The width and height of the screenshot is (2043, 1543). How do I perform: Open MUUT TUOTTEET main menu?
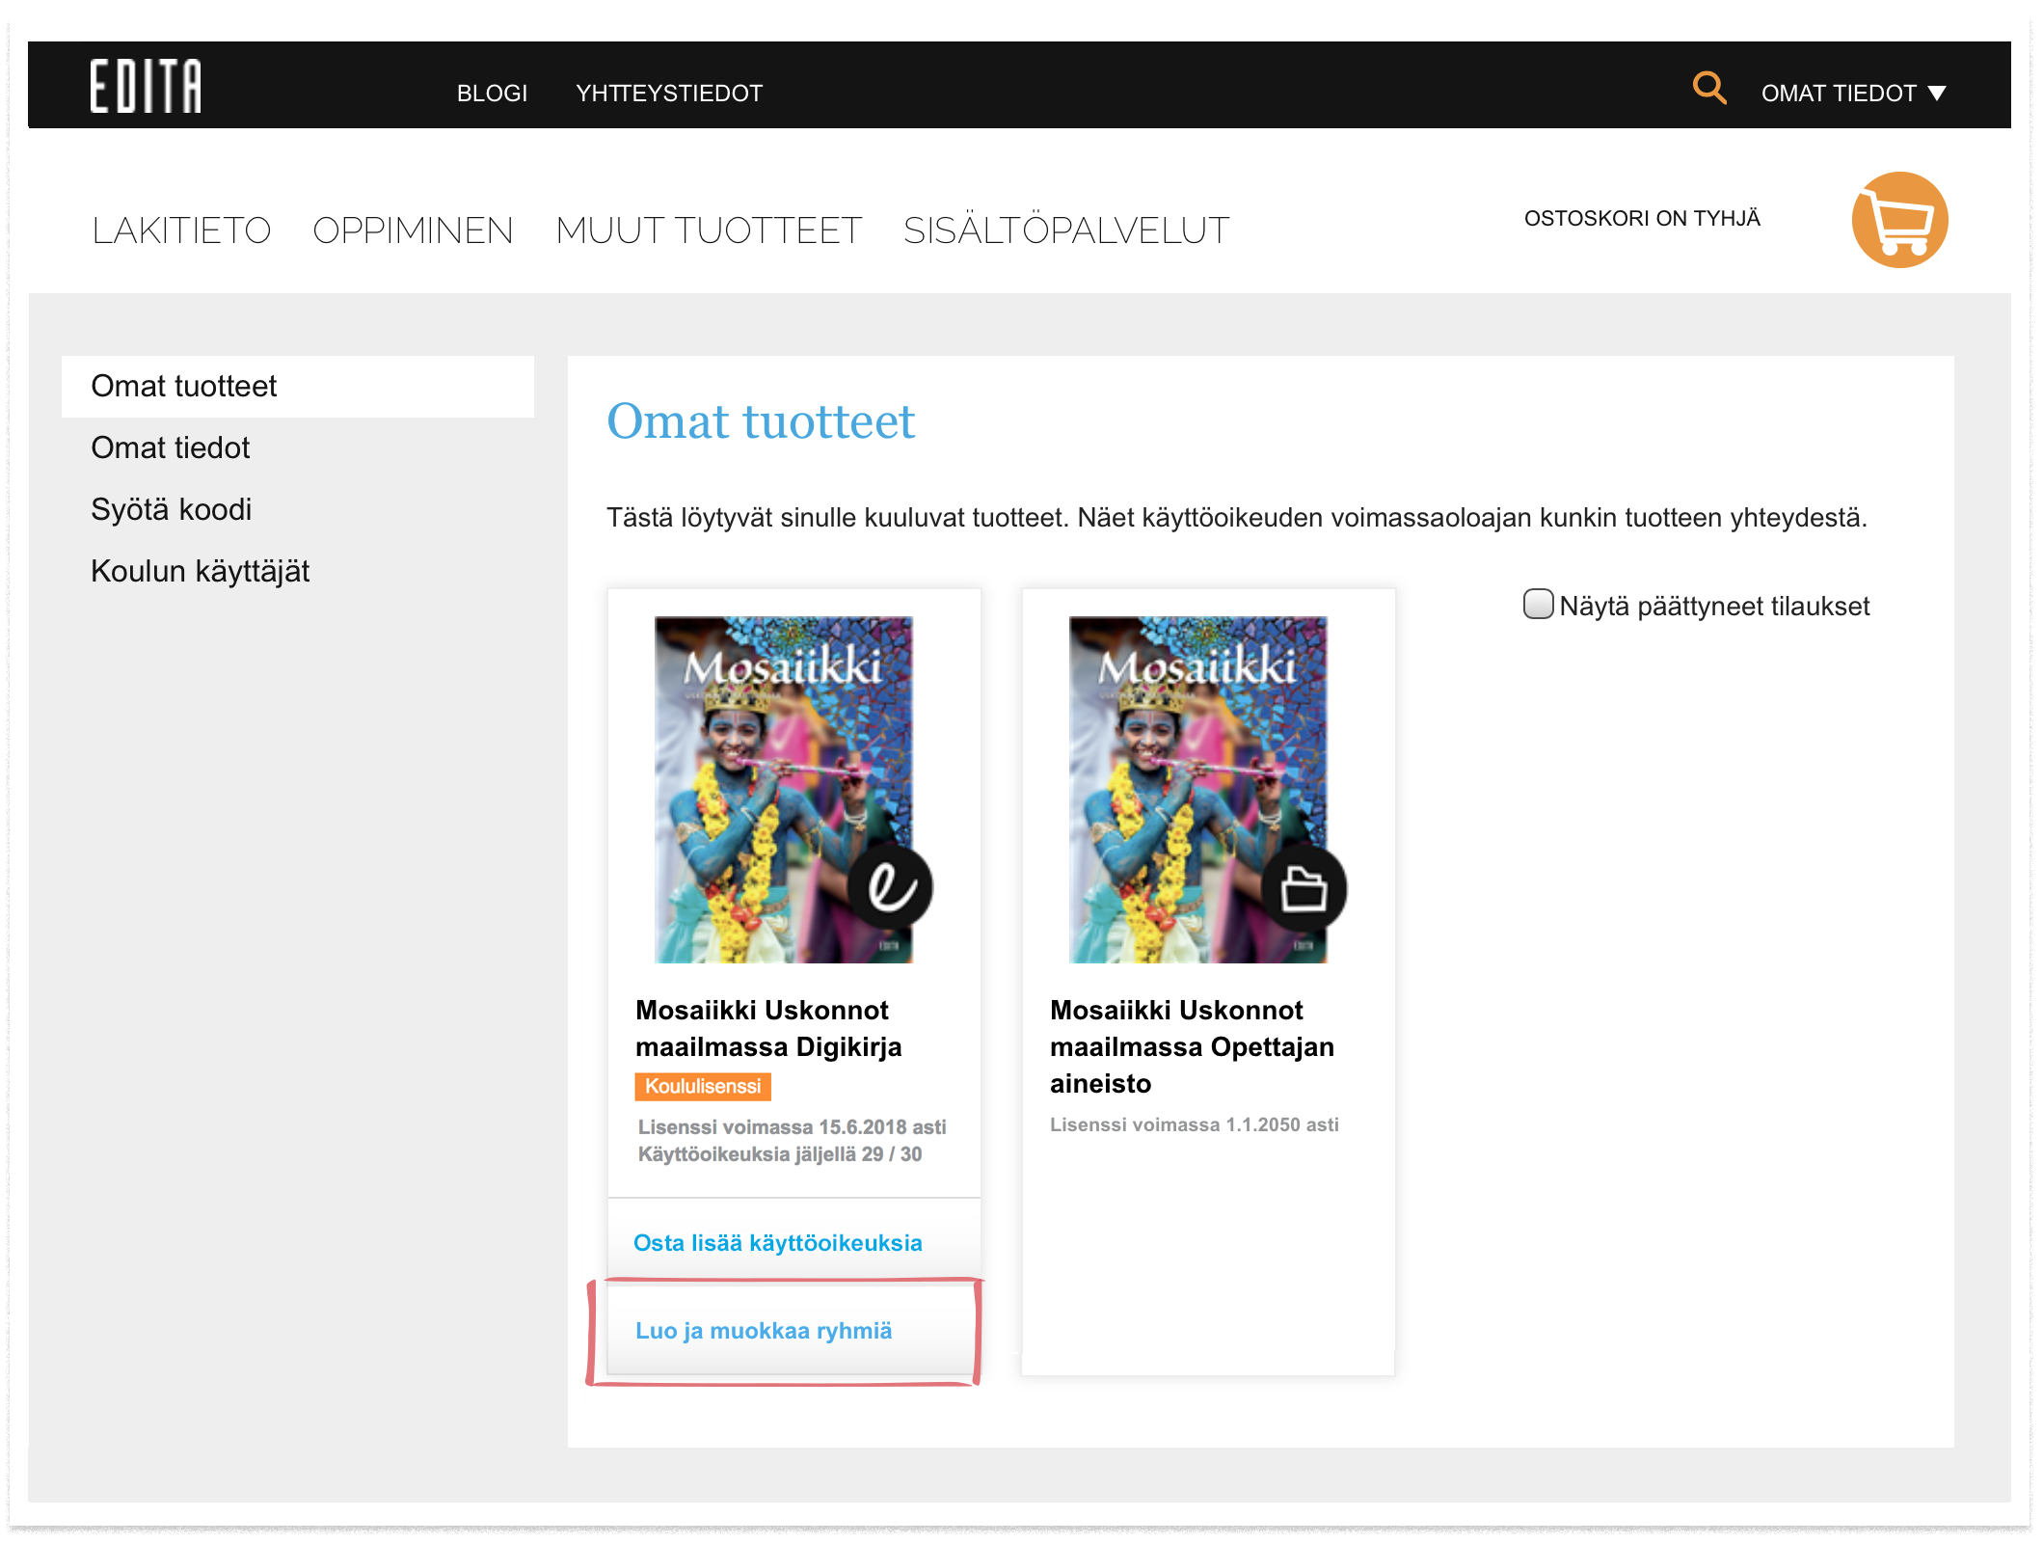(709, 230)
